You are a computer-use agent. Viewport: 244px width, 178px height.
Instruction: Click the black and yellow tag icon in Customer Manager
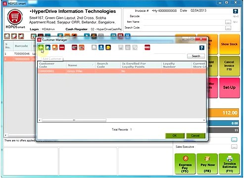click(x=108, y=47)
